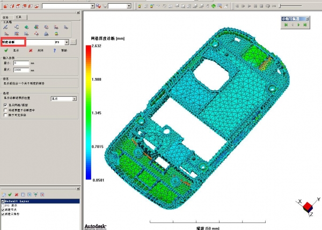Switch to the 工具 (Tools) tab
The height and width of the screenshot is (230, 322).
[19, 17]
